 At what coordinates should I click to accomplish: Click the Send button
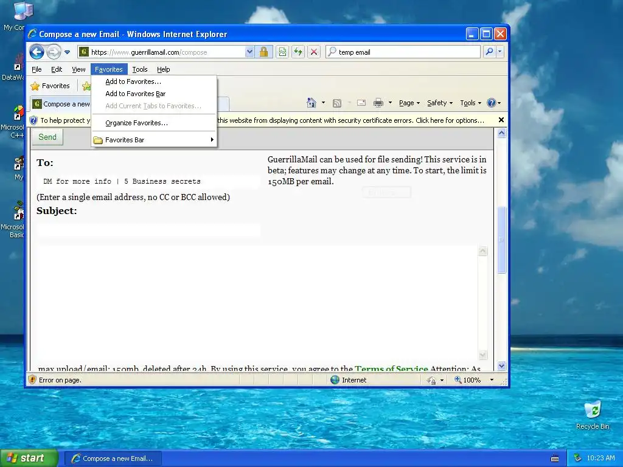click(x=47, y=137)
